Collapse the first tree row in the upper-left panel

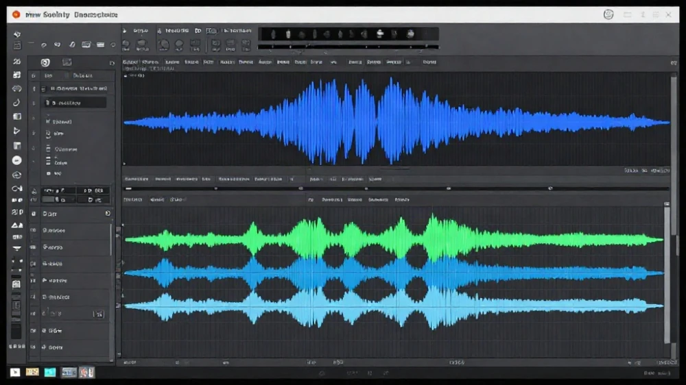(43, 88)
